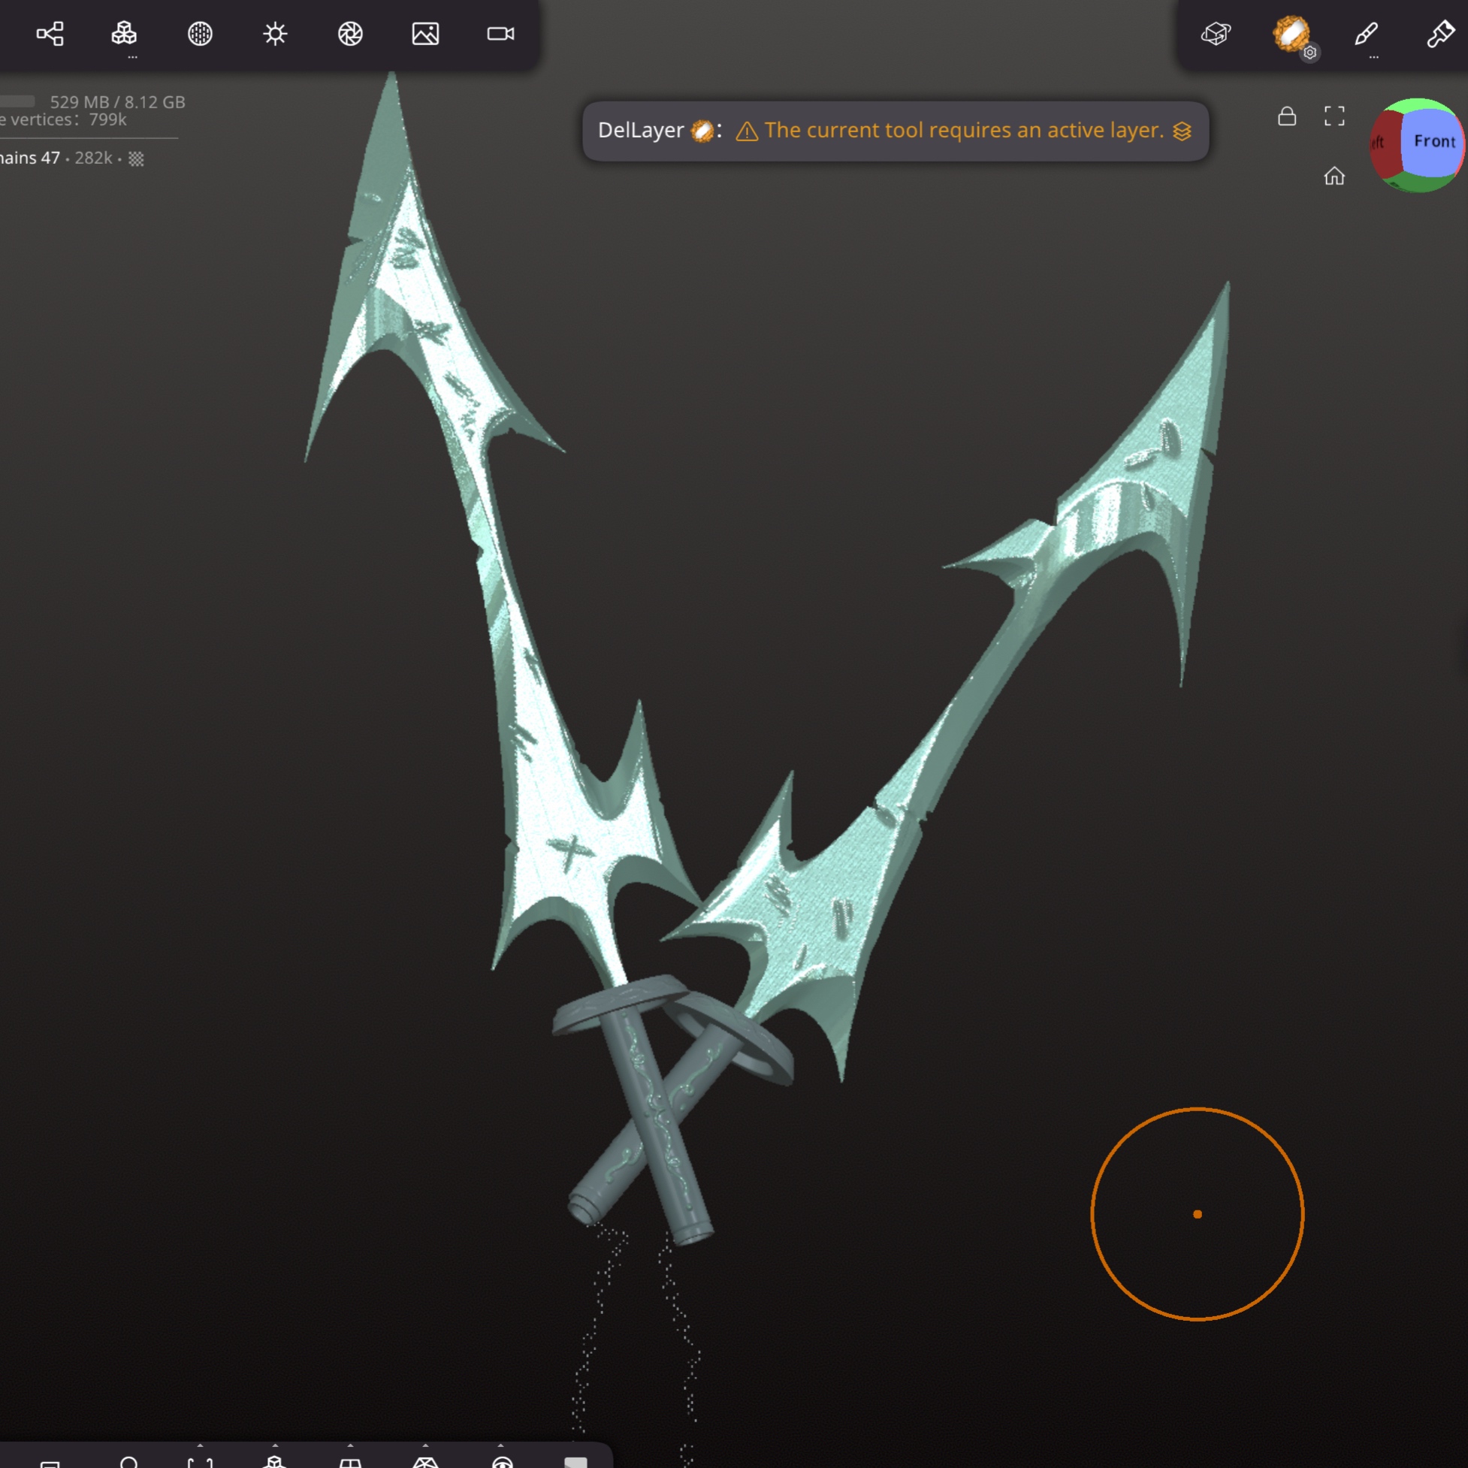Image resolution: width=1468 pixels, height=1468 pixels.
Task: Reset the view with home icon
Action: [x=1334, y=177]
